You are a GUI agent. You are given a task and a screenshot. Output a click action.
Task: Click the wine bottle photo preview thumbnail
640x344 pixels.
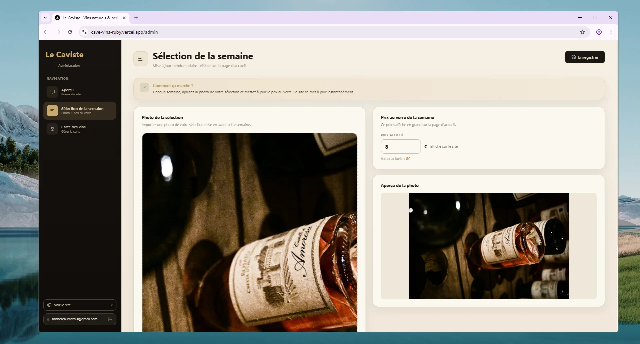(x=488, y=246)
